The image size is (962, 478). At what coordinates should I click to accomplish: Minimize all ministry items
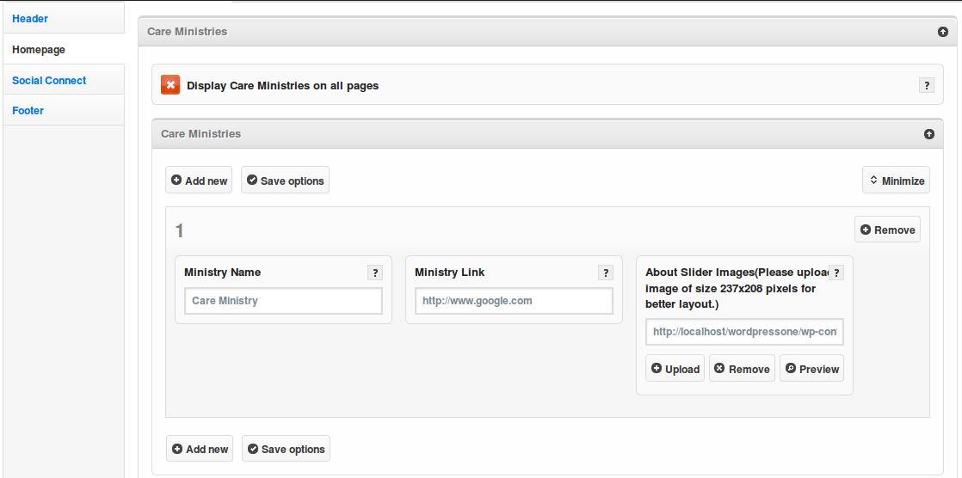896,180
